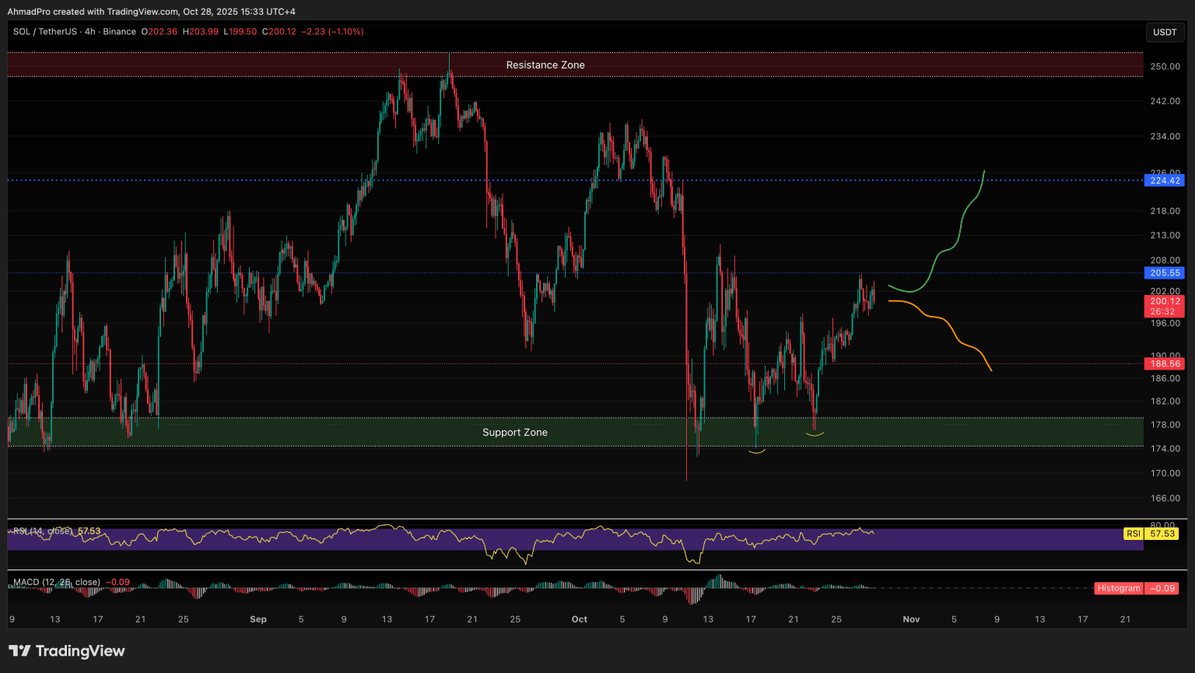Screen dimensions: 1195x673
Task: Select the Resistance Zone text label
Action: (545, 65)
